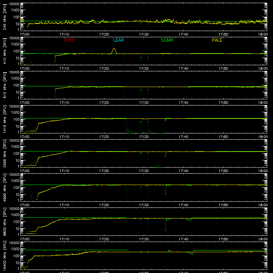This screenshot has height=273, width=273.
Task: Click 17:40 tick under the 610 MHz plot
Action: pos(184,103)
